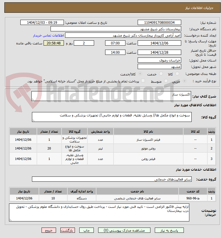This screenshot has height=238, width=221.
Task: Click 'تجهیزات پزشکی و سلامت' group cell in row 1
Action: point(74,140)
